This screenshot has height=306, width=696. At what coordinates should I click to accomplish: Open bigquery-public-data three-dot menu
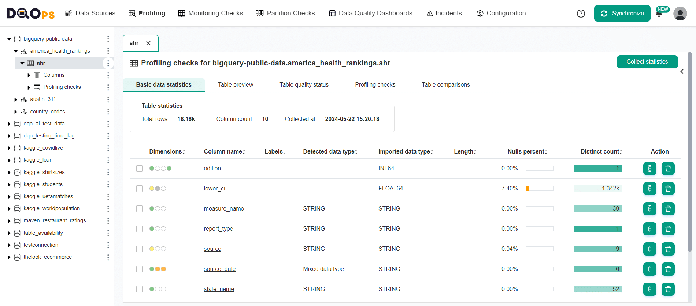(108, 39)
